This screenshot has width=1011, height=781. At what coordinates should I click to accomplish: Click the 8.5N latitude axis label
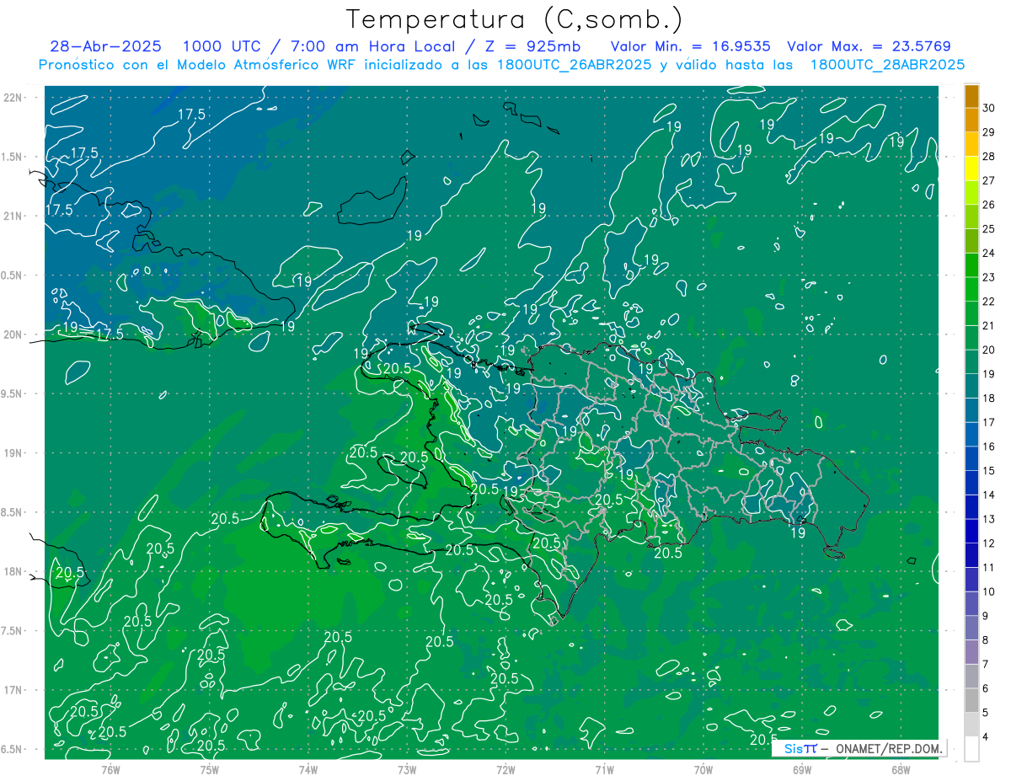pyautogui.click(x=13, y=512)
